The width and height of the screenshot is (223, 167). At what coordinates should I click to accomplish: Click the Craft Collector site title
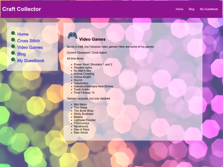pos(21,9)
